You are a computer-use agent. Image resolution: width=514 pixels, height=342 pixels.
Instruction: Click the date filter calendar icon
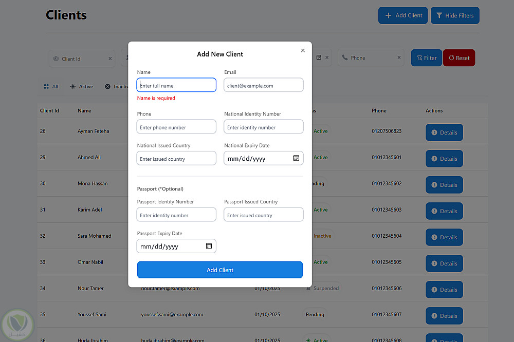[319, 58]
